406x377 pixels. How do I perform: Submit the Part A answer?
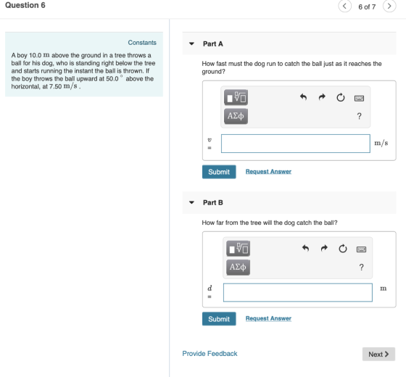coord(219,172)
